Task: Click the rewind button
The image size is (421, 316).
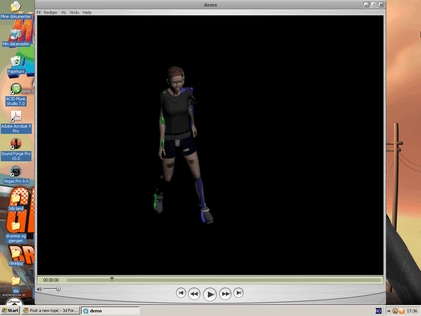Action: pos(194,294)
